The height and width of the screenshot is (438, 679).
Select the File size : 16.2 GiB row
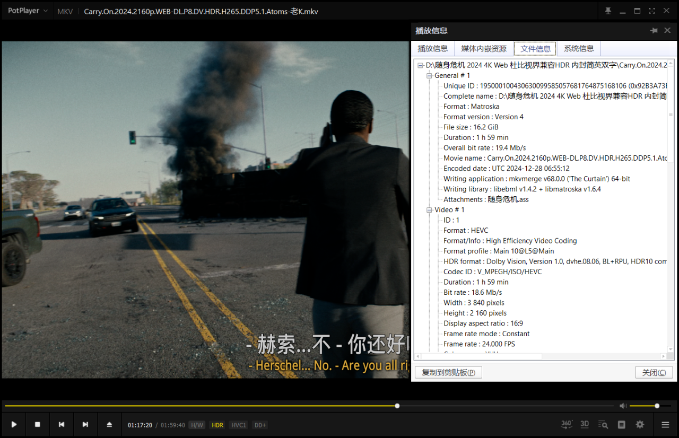pyautogui.click(x=471, y=127)
